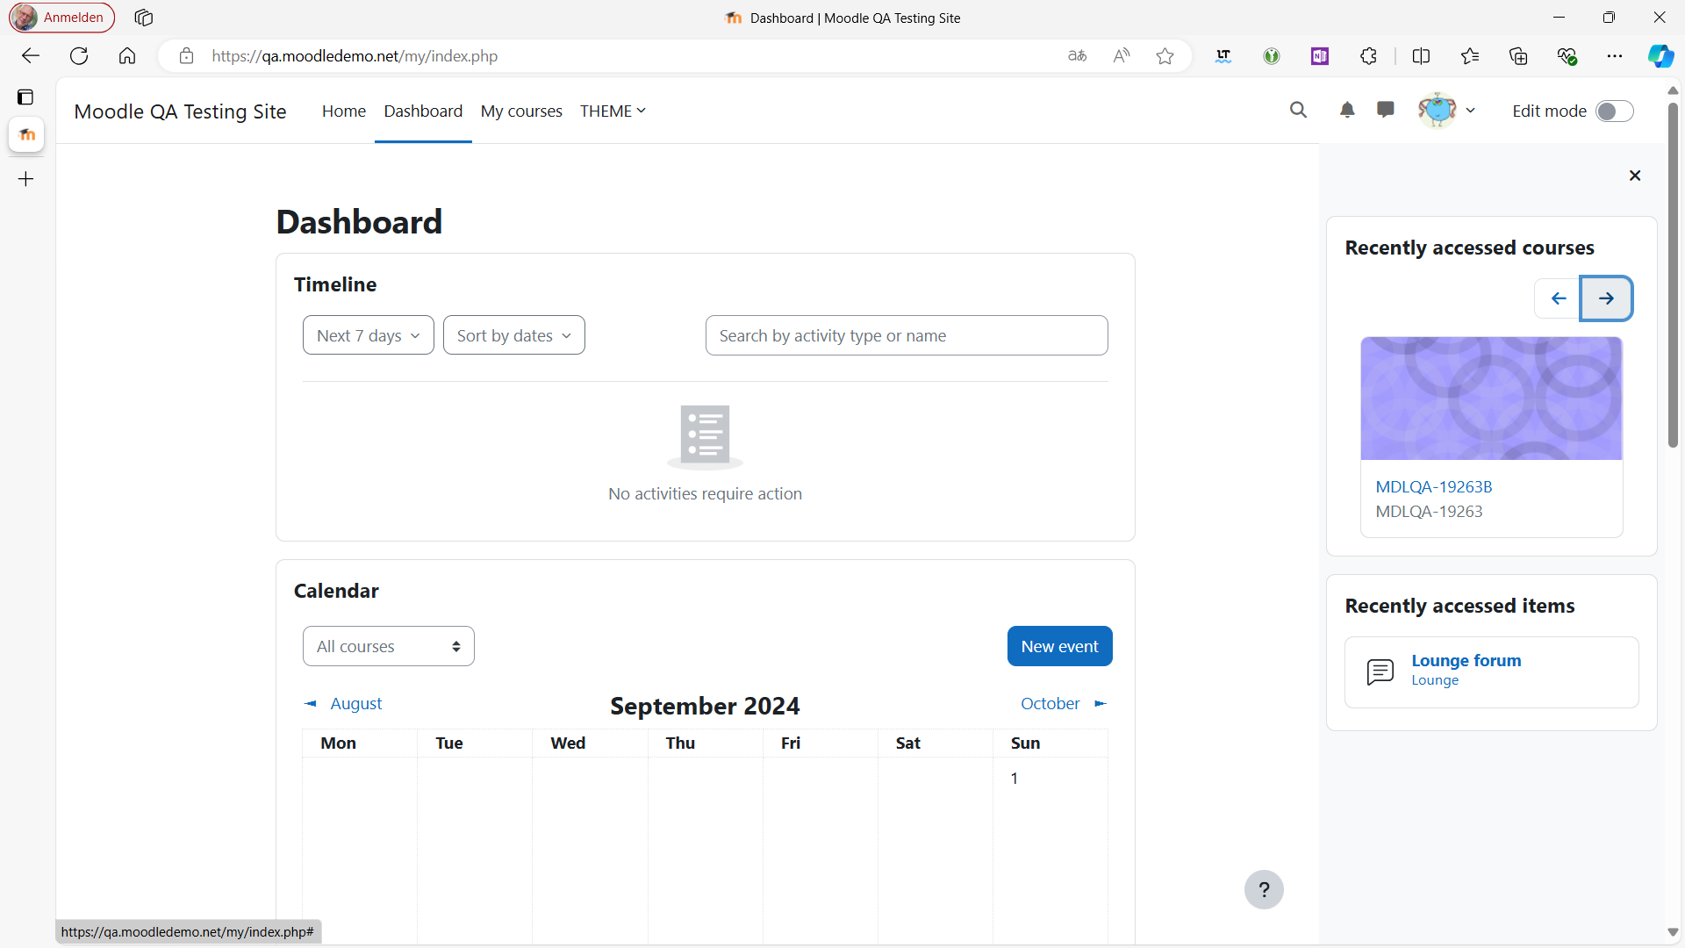Expand the THEME menu
The width and height of the screenshot is (1685, 948).
point(613,111)
